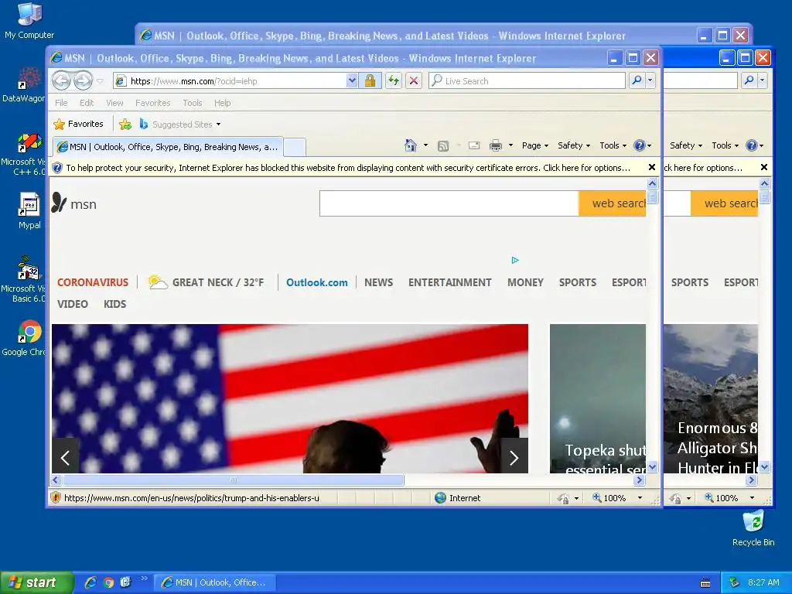792x594 pixels.
Task: Click Add to Favorites Bar icon
Action: pyautogui.click(x=125, y=125)
